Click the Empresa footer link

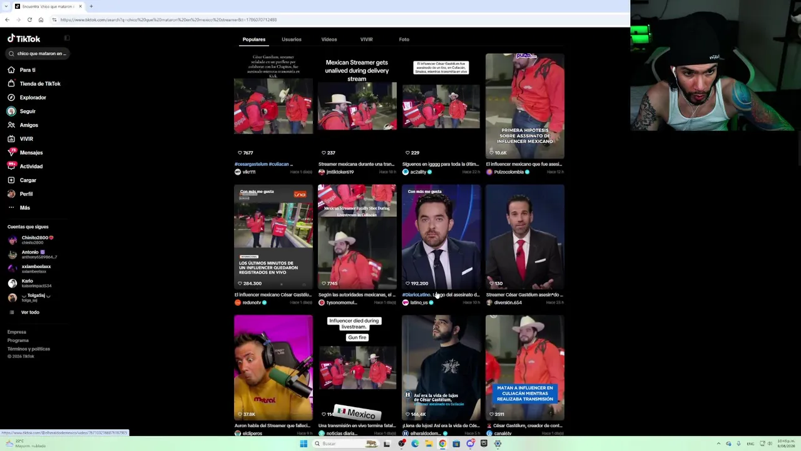coord(17,332)
